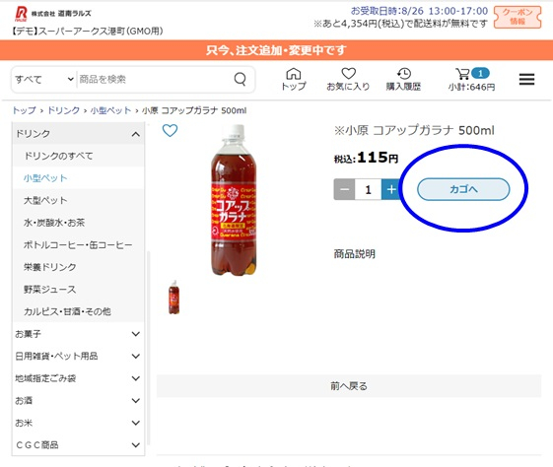Expand the お酒 category
The height and width of the screenshot is (467, 553).
tap(78, 400)
